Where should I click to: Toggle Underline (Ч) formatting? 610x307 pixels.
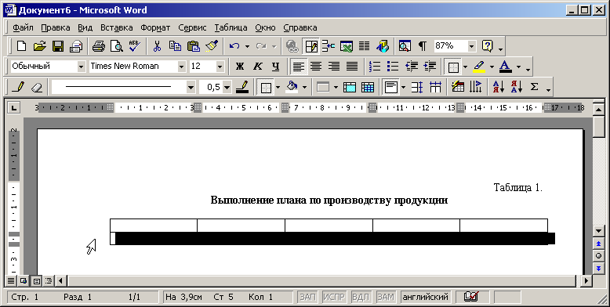[275, 67]
